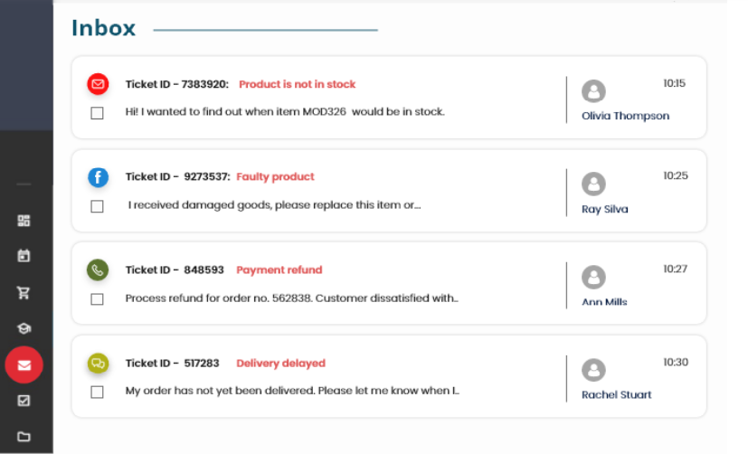Screen dimensions: 748x454
Task: Open the 'Delivery delayed' ticket subject
Action: [x=281, y=364]
